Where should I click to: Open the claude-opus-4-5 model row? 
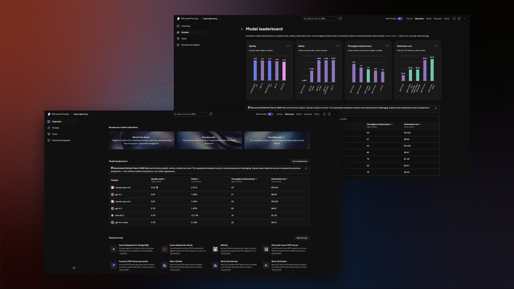209,201
